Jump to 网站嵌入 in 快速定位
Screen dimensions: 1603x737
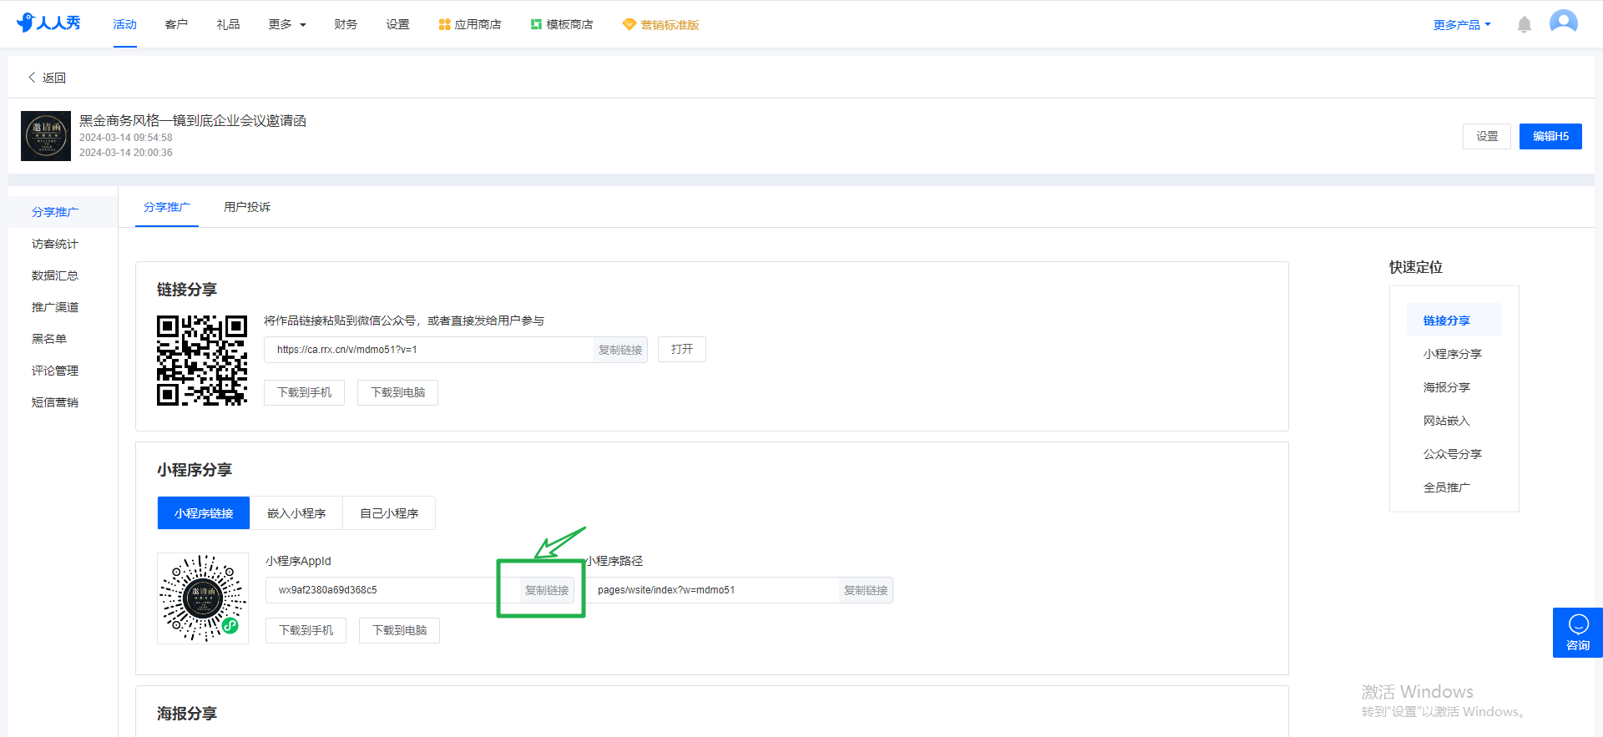[x=1447, y=421]
